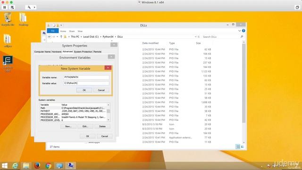This screenshot has height=170, width=302.
Task: Click the System Properties taskbar icon
Action: click(70, 166)
